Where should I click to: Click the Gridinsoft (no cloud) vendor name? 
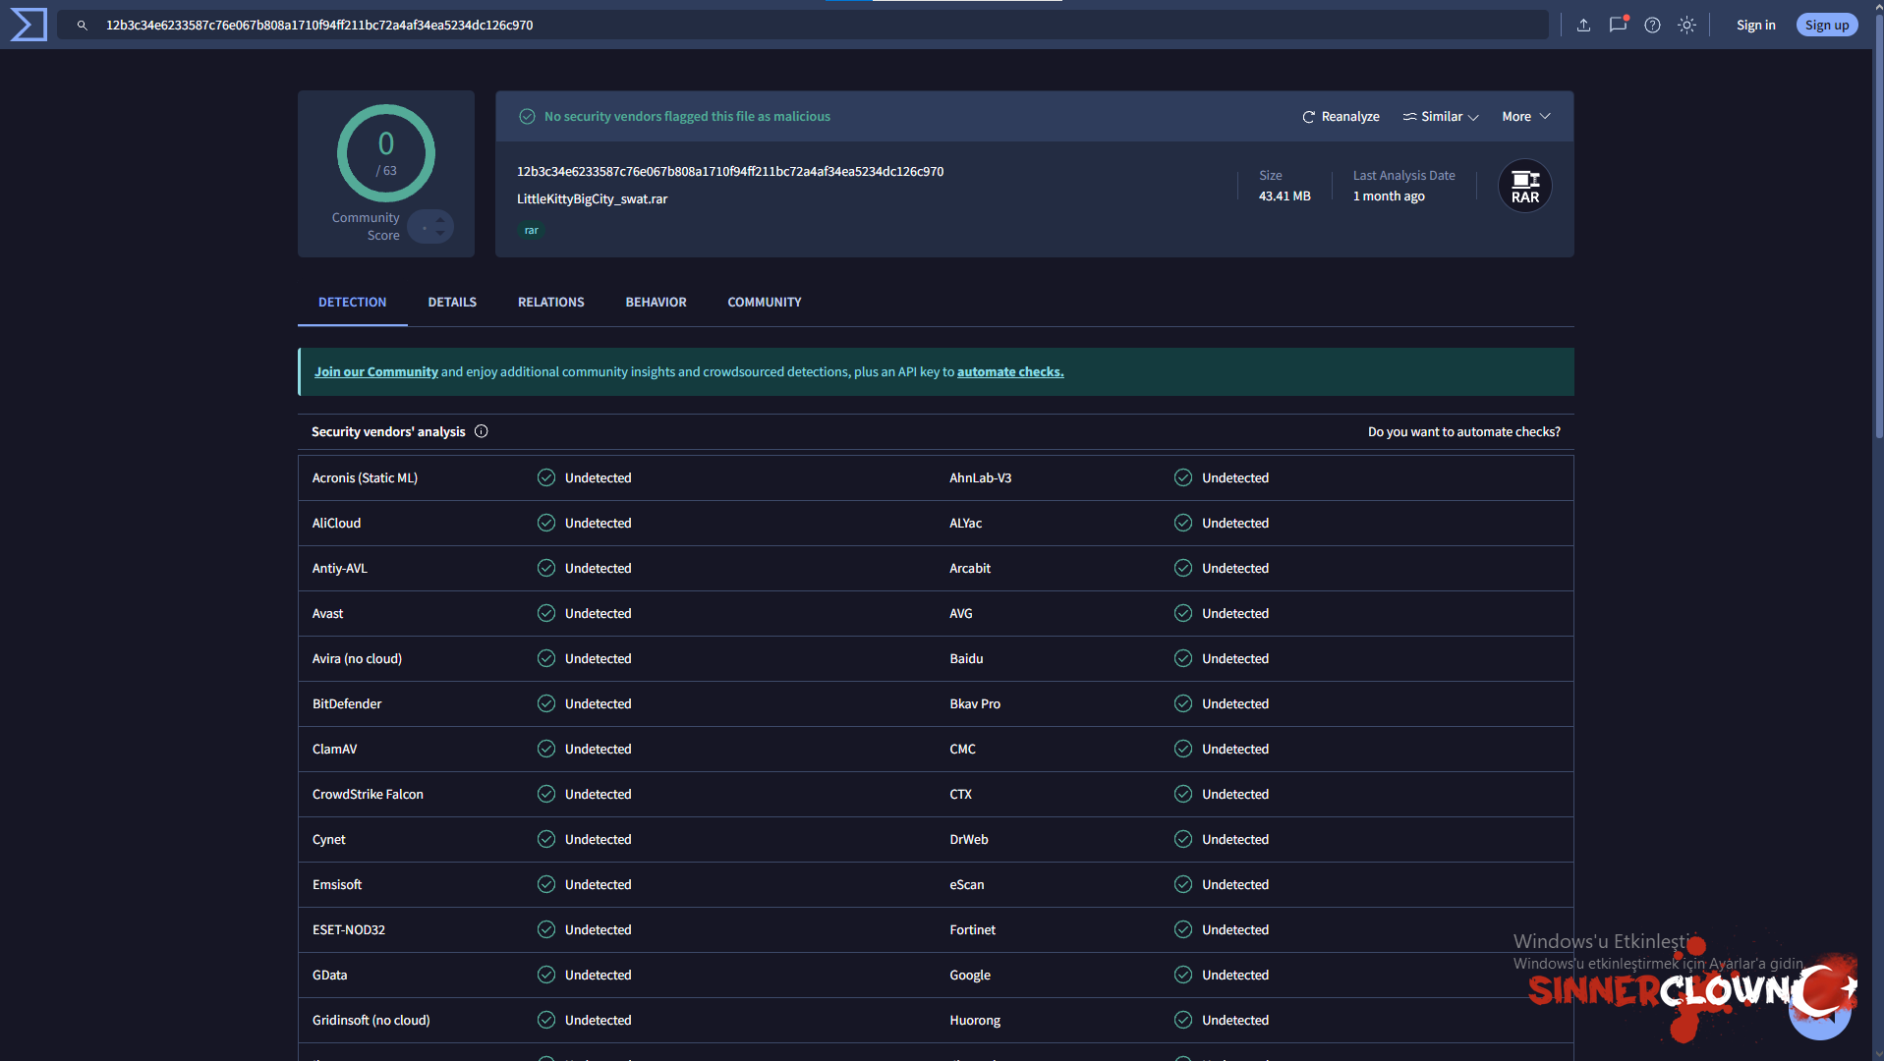coord(371,1021)
